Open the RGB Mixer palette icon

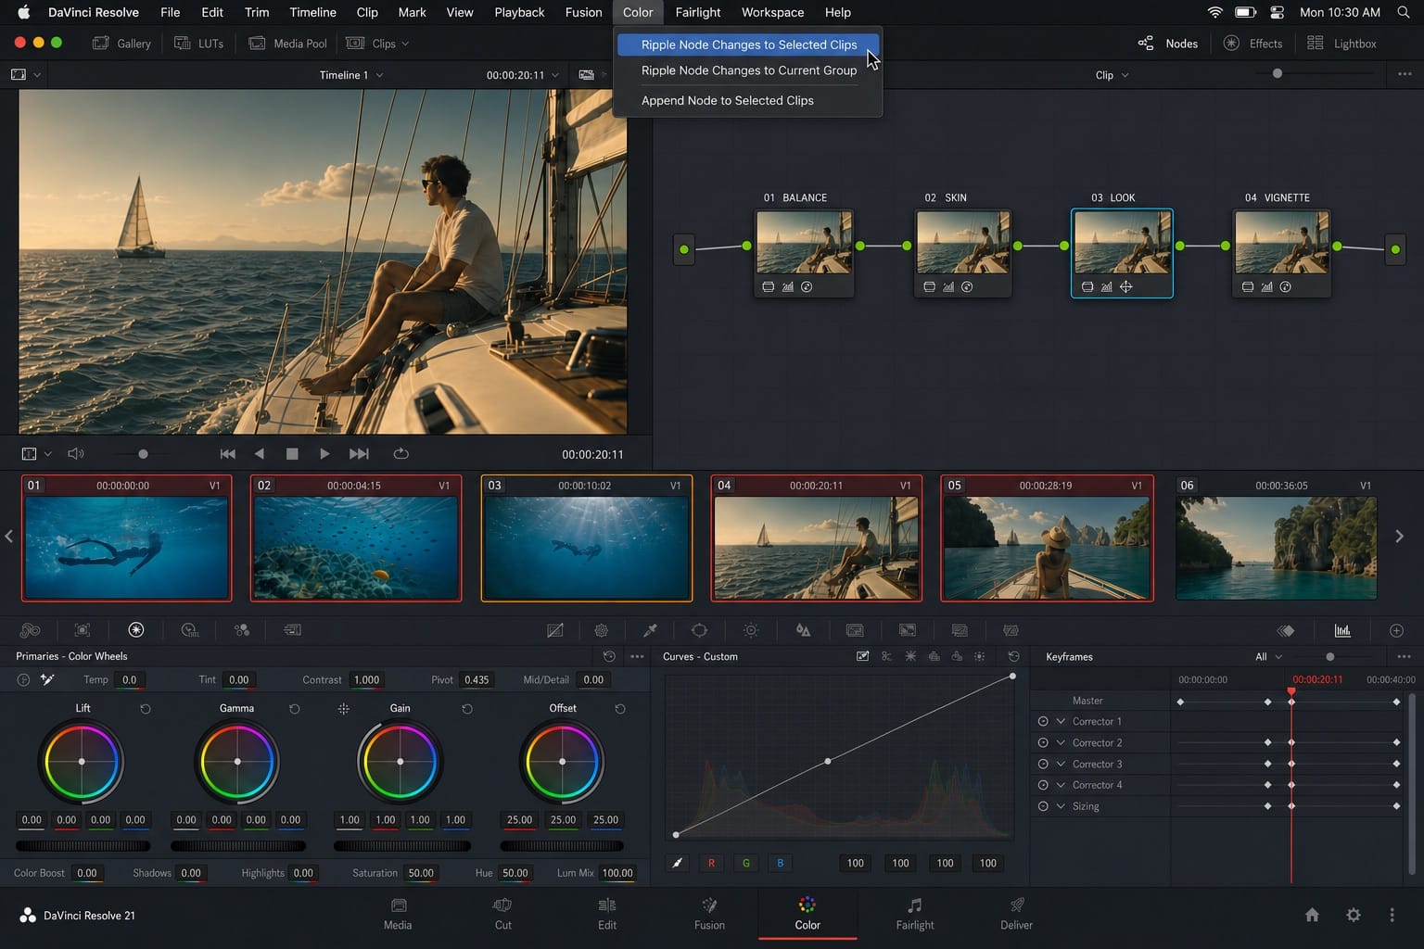242,630
